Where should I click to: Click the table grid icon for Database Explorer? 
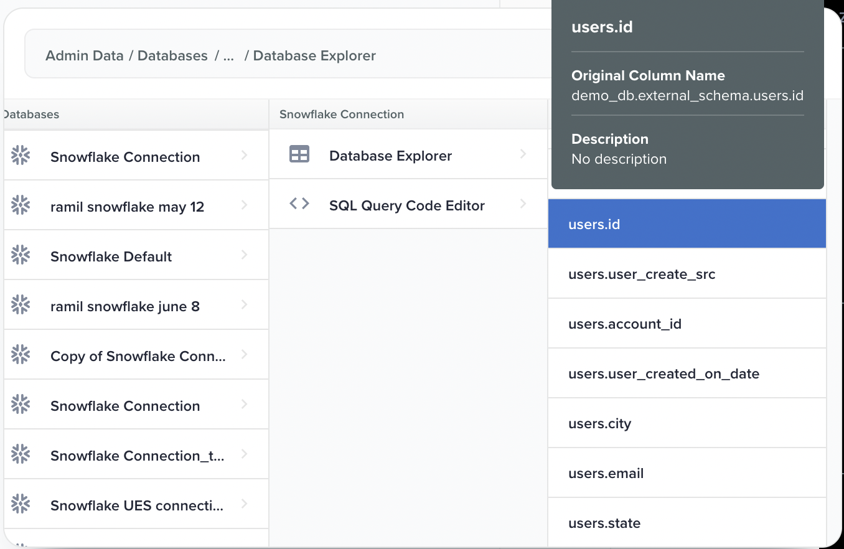click(299, 154)
